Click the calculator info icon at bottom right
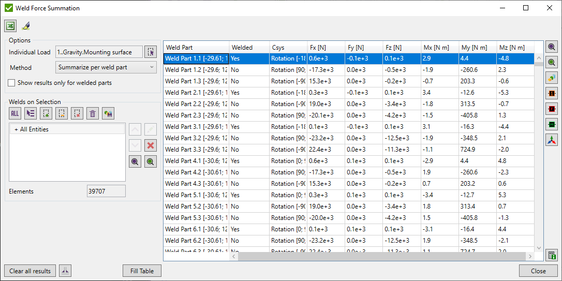The image size is (562, 281). click(552, 255)
